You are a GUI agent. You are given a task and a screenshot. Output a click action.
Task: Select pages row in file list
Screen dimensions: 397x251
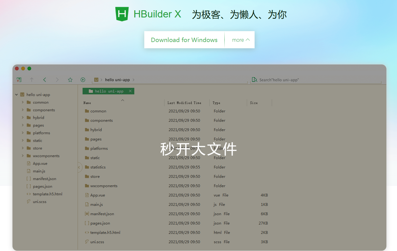176,139
